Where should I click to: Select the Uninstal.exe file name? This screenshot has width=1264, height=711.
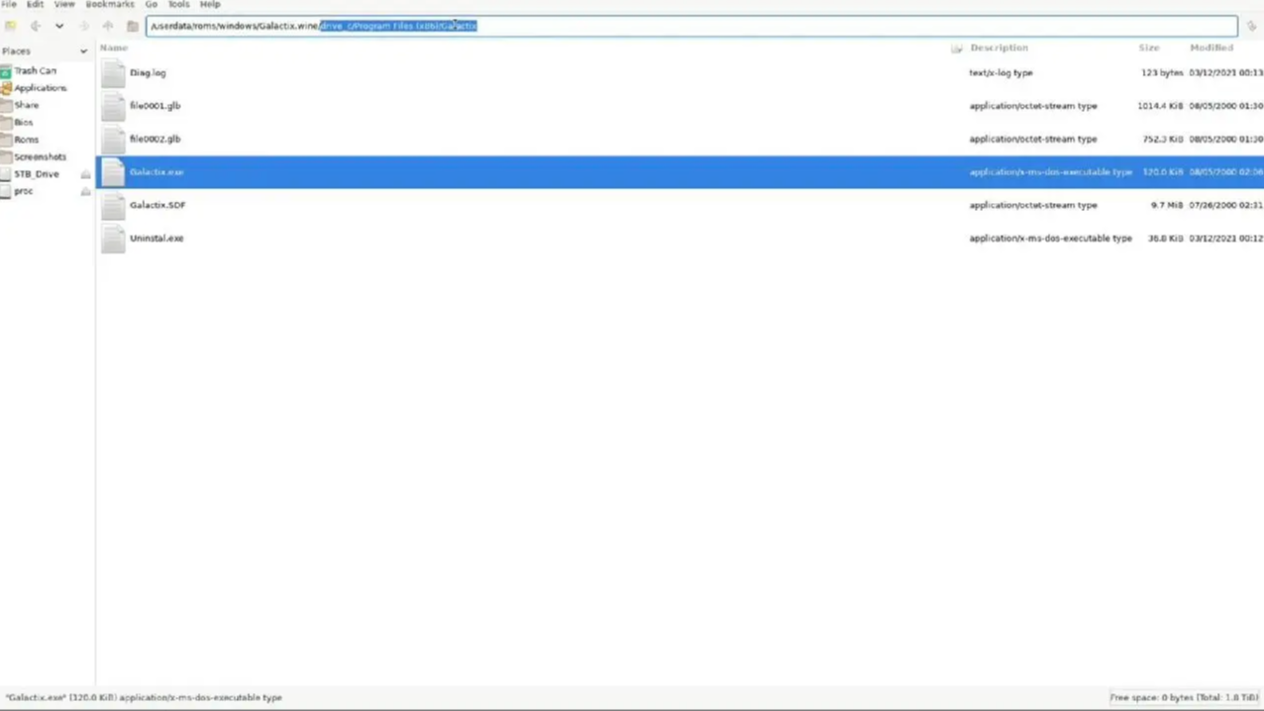(157, 238)
